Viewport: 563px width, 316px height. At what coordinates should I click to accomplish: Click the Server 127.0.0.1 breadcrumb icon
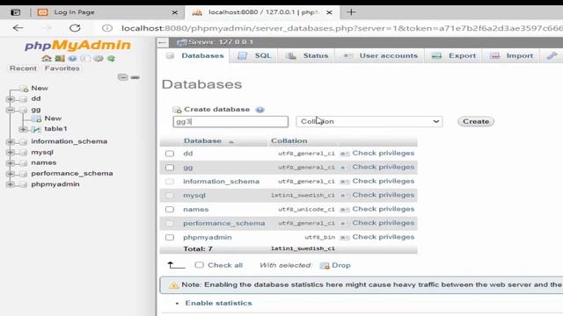[x=182, y=42]
